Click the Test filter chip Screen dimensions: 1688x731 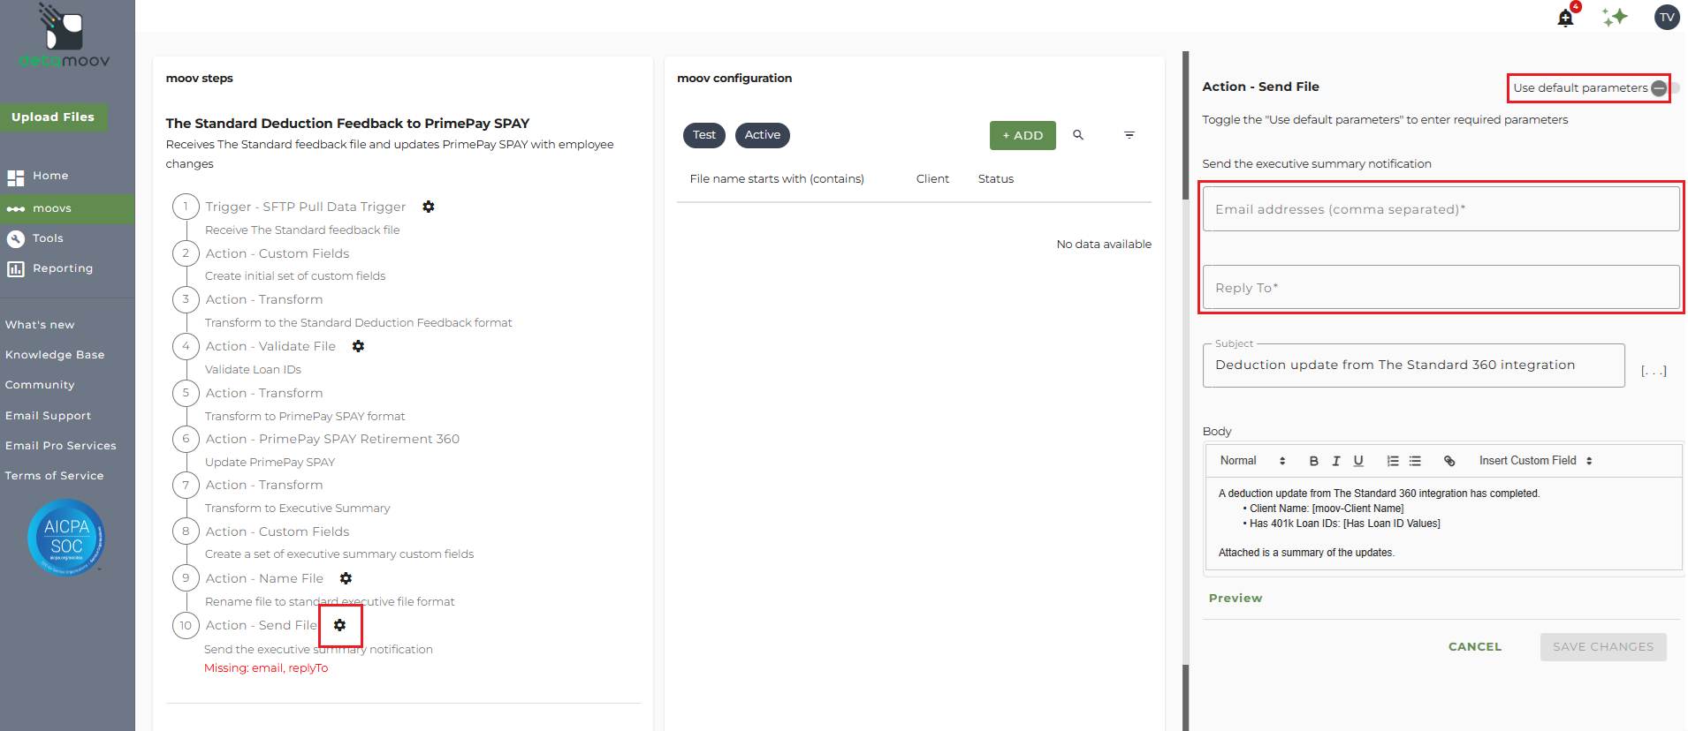pos(704,135)
